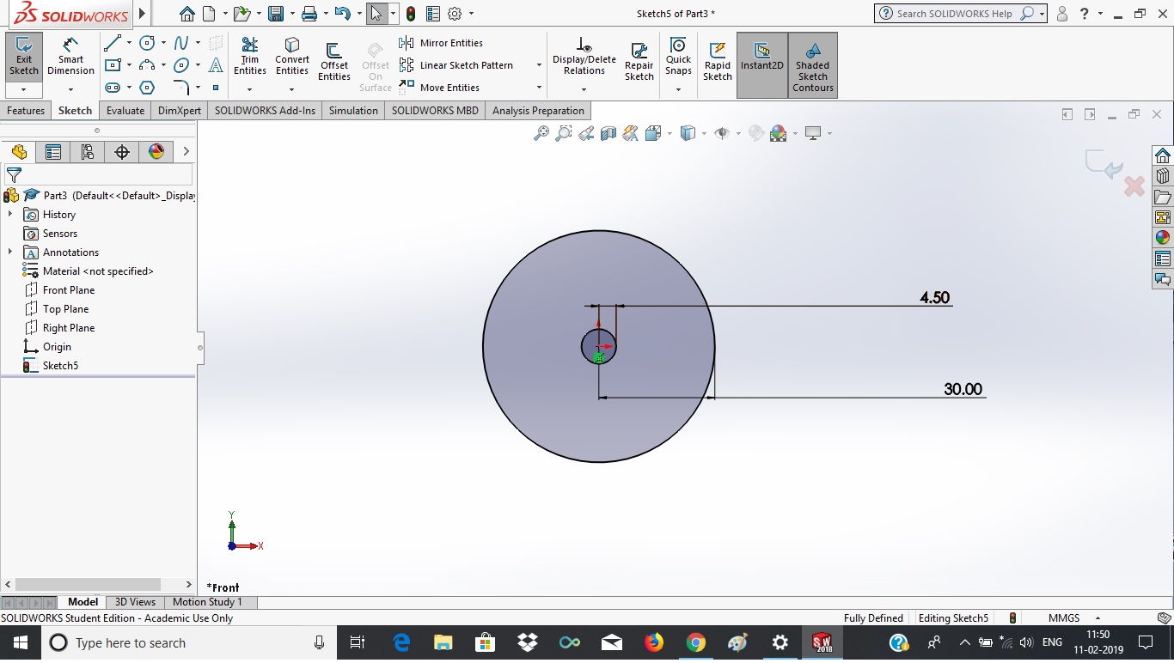Select the Corner Rectangle tool

pos(113,65)
